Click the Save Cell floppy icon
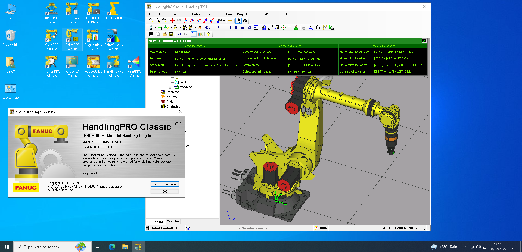Image resolution: width=522 pixels, height=252 pixels. click(171, 34)
